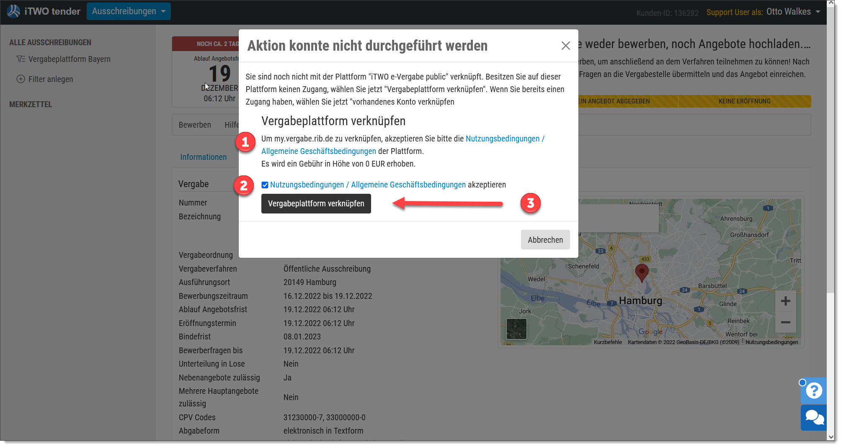Click the filter icon beside Vergabeplattform Bayern
This screenshot has width=841, height=447.
tap(21, 59)
